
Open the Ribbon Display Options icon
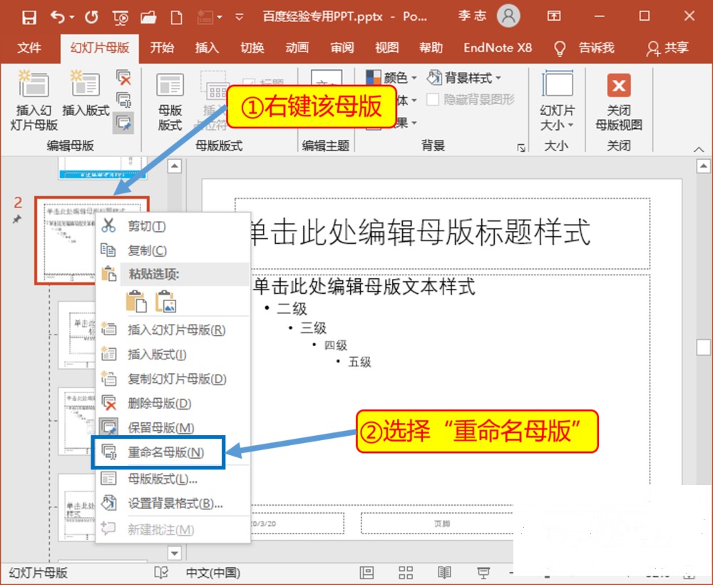pos(553,16)
